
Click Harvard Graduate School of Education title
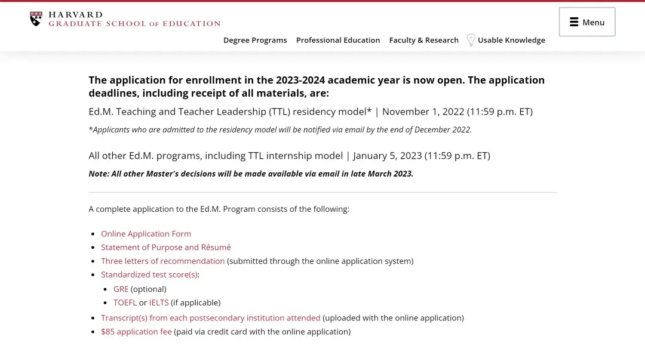click(x=134, y=19)
